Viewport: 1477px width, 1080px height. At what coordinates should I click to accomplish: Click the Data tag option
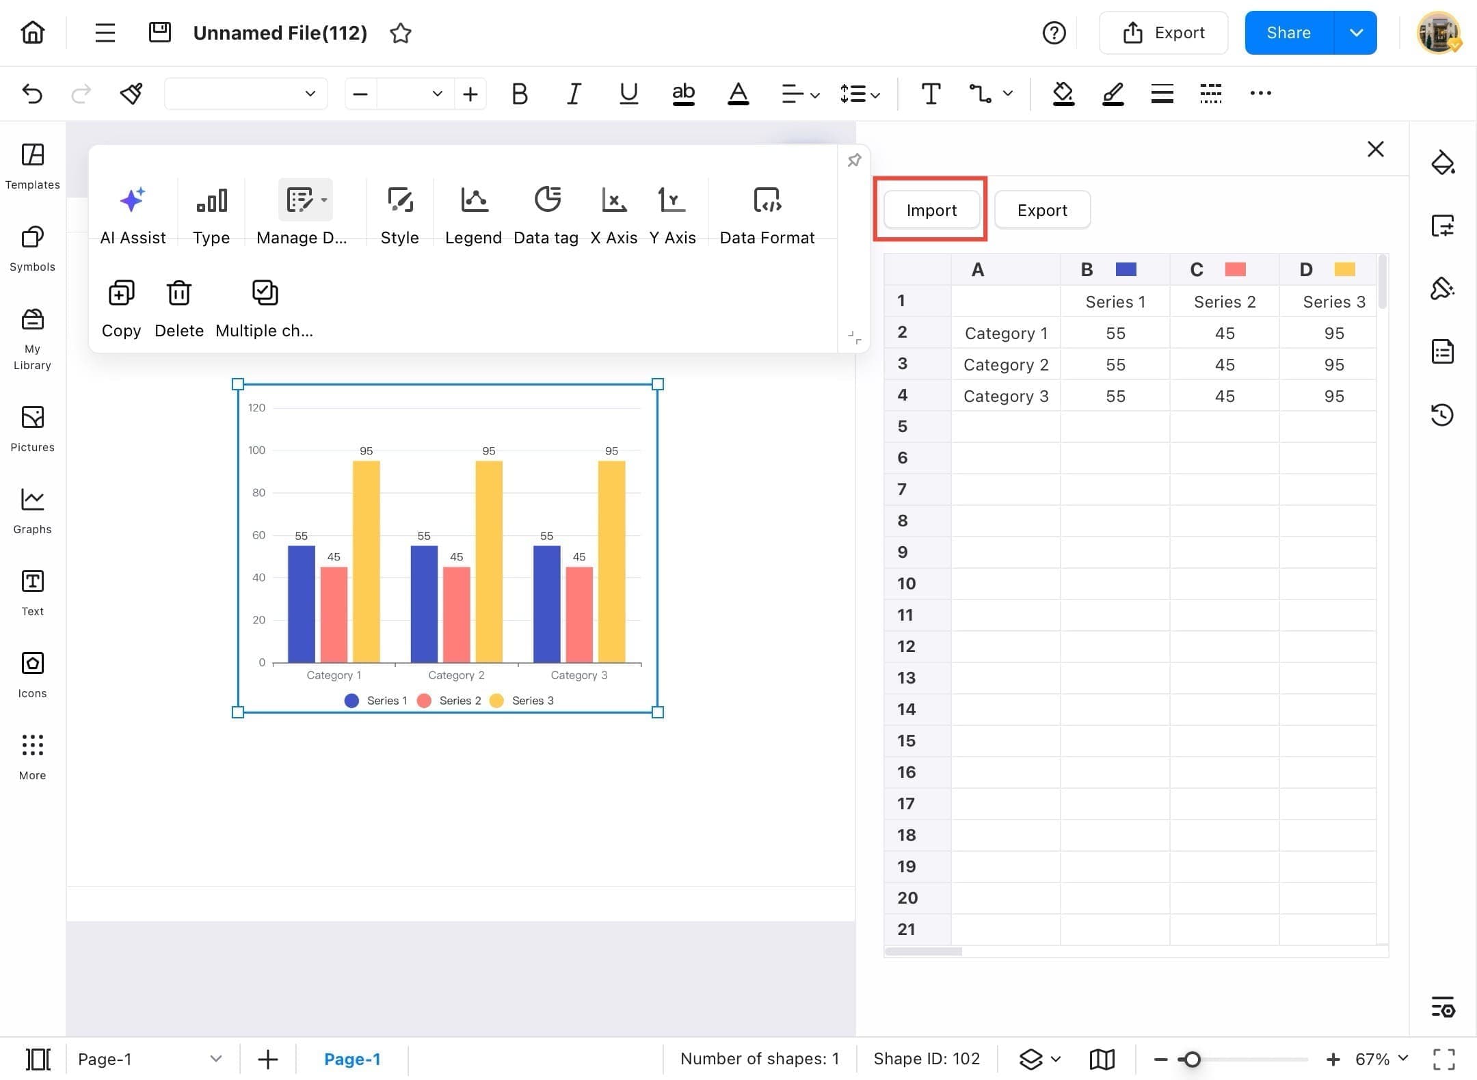tap(546, 212)
